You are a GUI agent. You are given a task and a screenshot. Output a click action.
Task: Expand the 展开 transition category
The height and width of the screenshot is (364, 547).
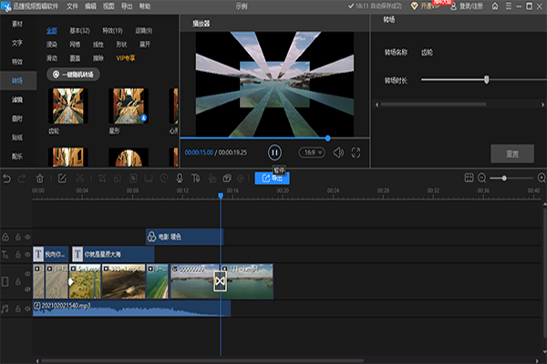tap(145, 44)
